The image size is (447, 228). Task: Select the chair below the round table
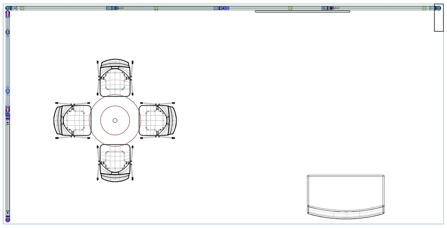(115, 162)
